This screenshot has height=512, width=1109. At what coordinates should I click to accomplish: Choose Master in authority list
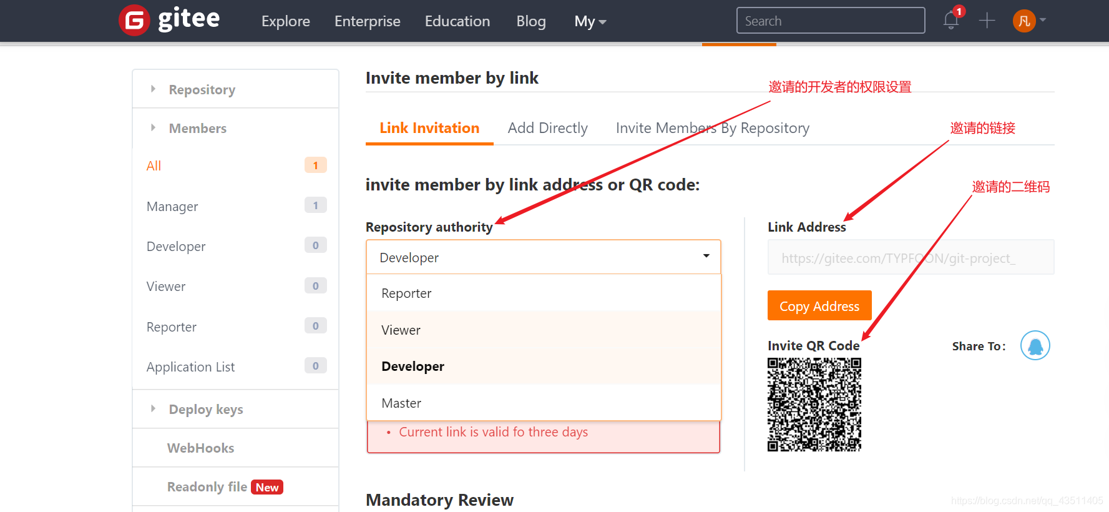pyautogui.click(x=544, y=403)
